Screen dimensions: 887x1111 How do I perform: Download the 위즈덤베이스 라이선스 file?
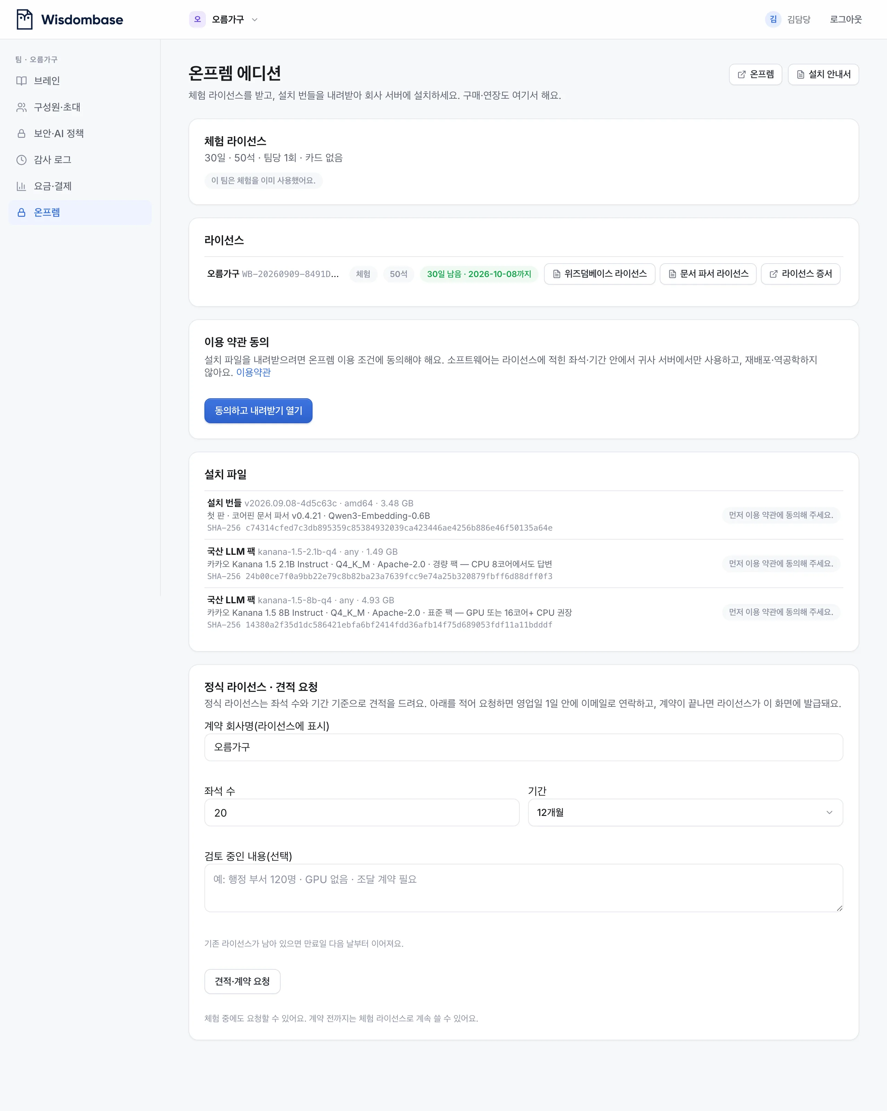(x=599, y=274)
